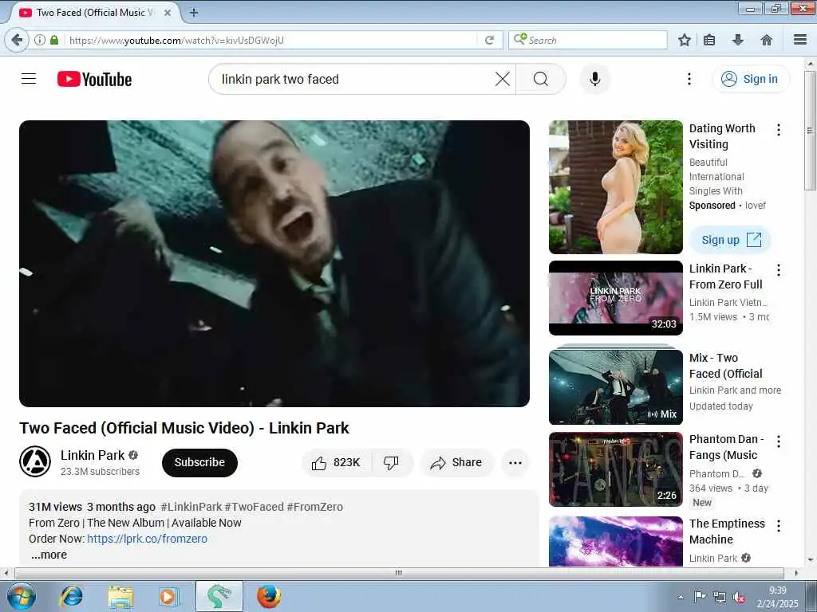Open the YouTube hamburger guide menu

coord(29,79)
